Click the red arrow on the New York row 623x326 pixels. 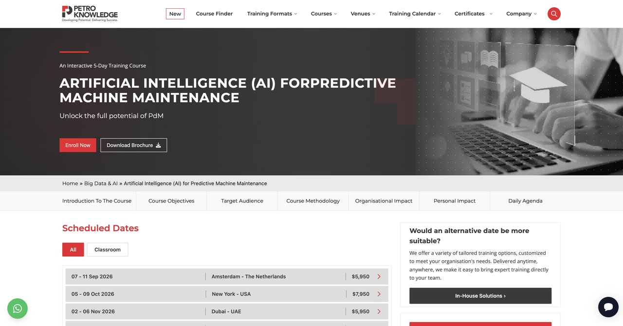(x=379, y=294)
